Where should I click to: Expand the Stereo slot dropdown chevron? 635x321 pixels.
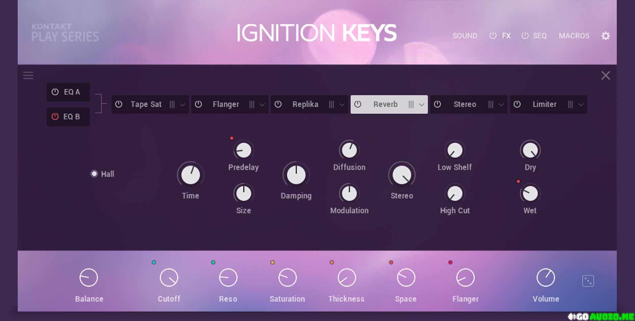[x=502, y=105]
